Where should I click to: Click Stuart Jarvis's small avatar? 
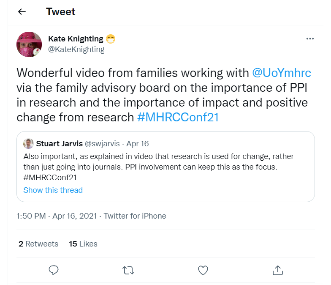pyautogui.click(x=28, y=143)
